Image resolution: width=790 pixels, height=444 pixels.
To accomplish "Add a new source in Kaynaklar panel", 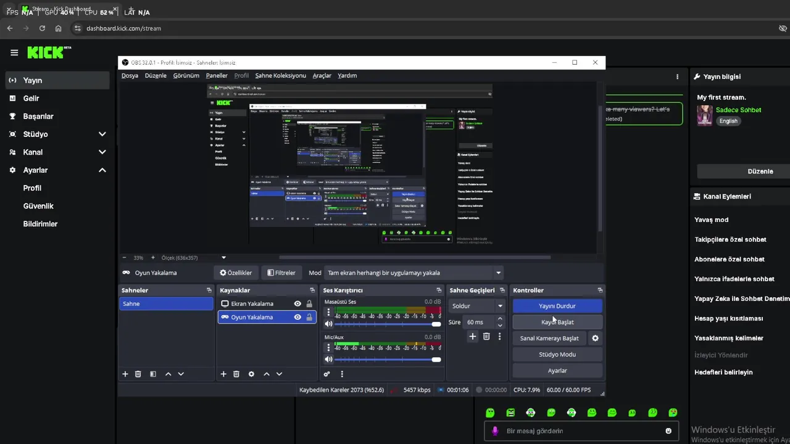I will (x=223, y=374).
